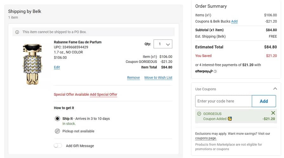Click the Edit link for the perfume
The width and height of the screenshot is (284, 158).
click(x=57, y=67)
